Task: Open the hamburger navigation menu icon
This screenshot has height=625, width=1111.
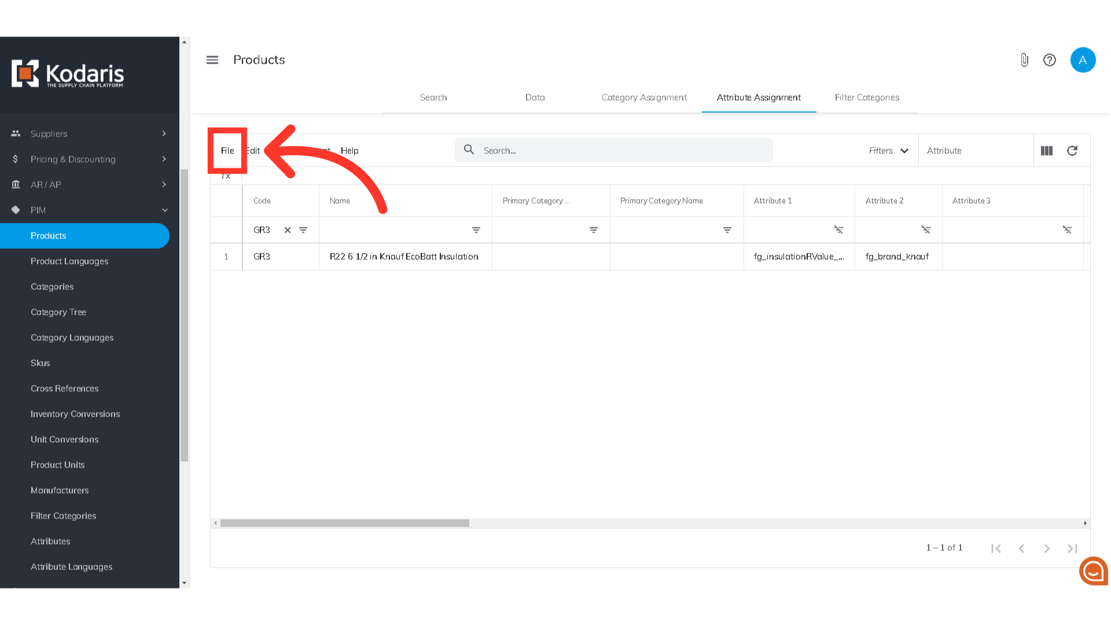Action: pos(212,60)
